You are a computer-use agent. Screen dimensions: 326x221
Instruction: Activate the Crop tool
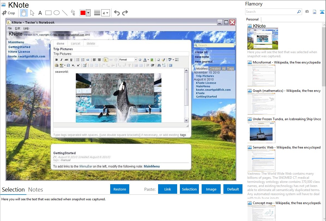point(8,13)
